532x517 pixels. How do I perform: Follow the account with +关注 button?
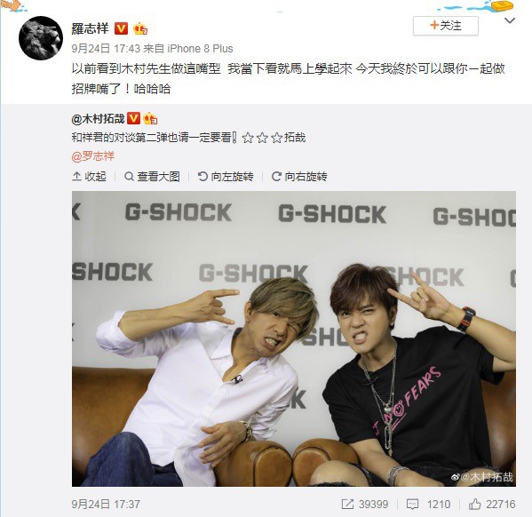pos(446,26)
